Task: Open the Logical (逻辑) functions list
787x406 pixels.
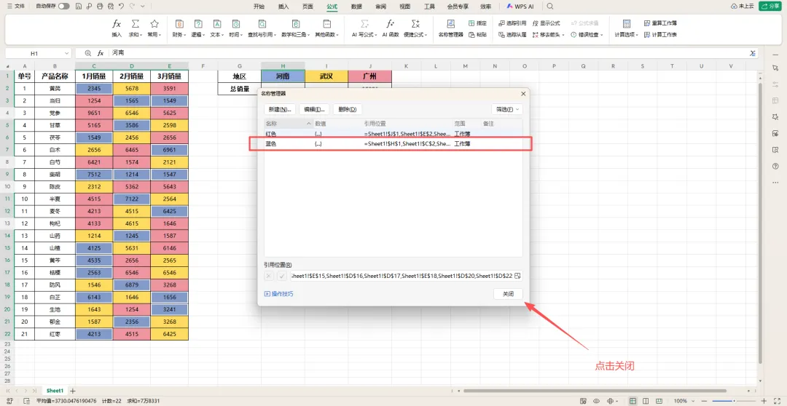Action: [197, 28]
